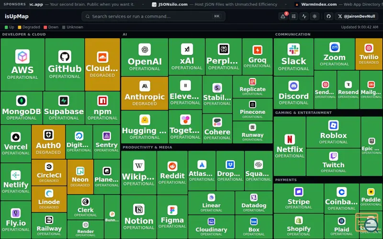383x239 pixels.
Task: Open the Plaid status tile
Action: [341, 226]
